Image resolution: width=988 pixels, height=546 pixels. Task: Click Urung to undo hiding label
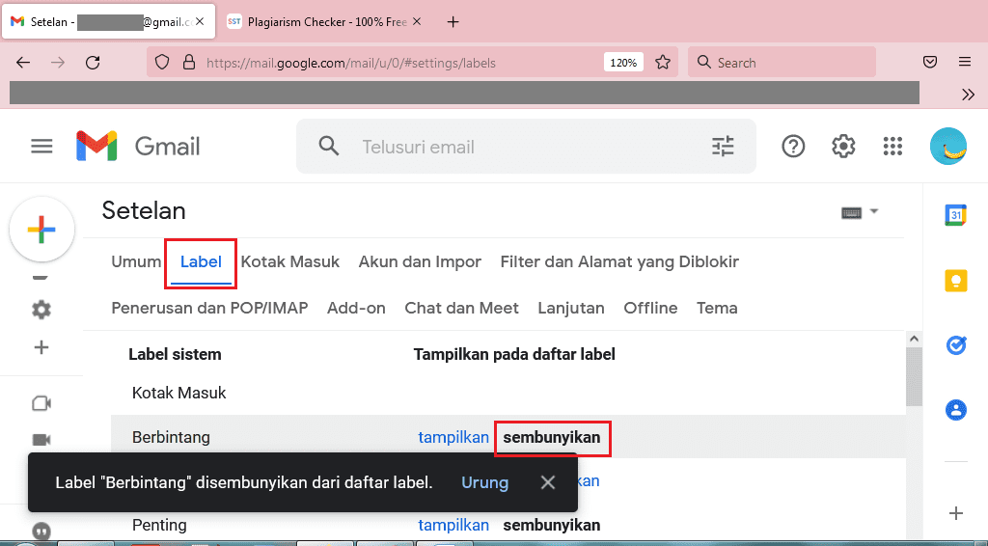(484, 482)
